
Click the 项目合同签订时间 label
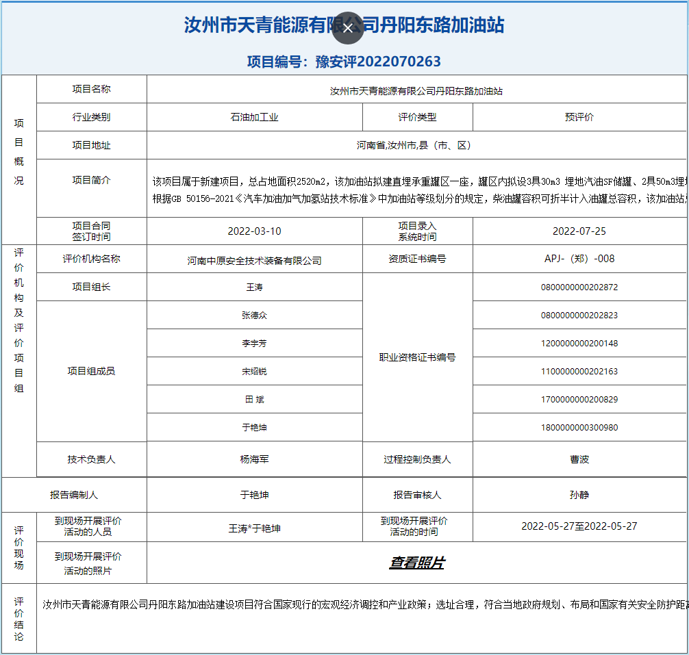(91, 231)
